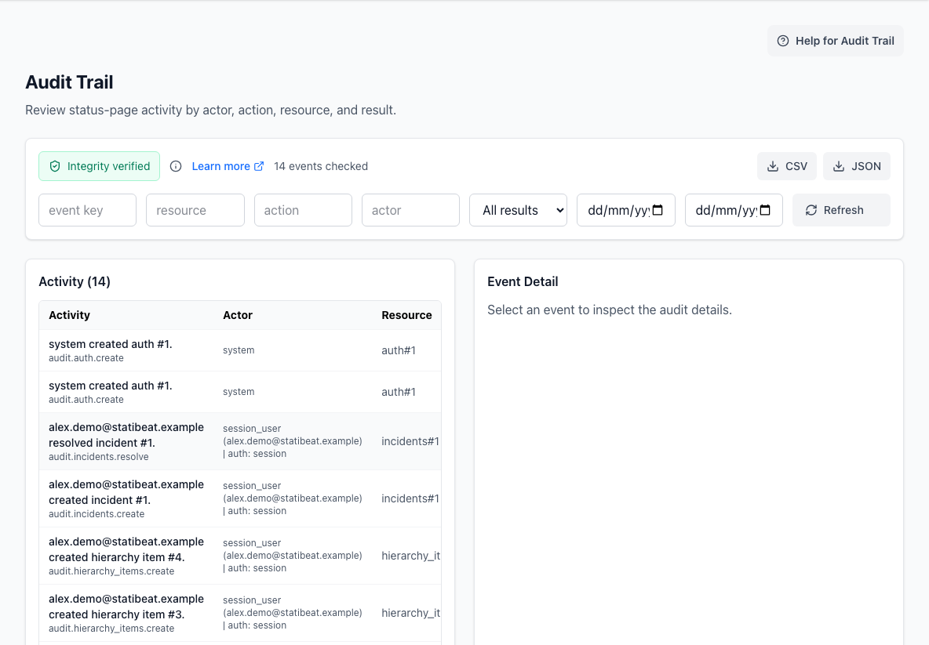Viewport: 929px width, 645px height.
Task: Focus the action filter field
Action: pyautogui.click(x=304, y=210)
